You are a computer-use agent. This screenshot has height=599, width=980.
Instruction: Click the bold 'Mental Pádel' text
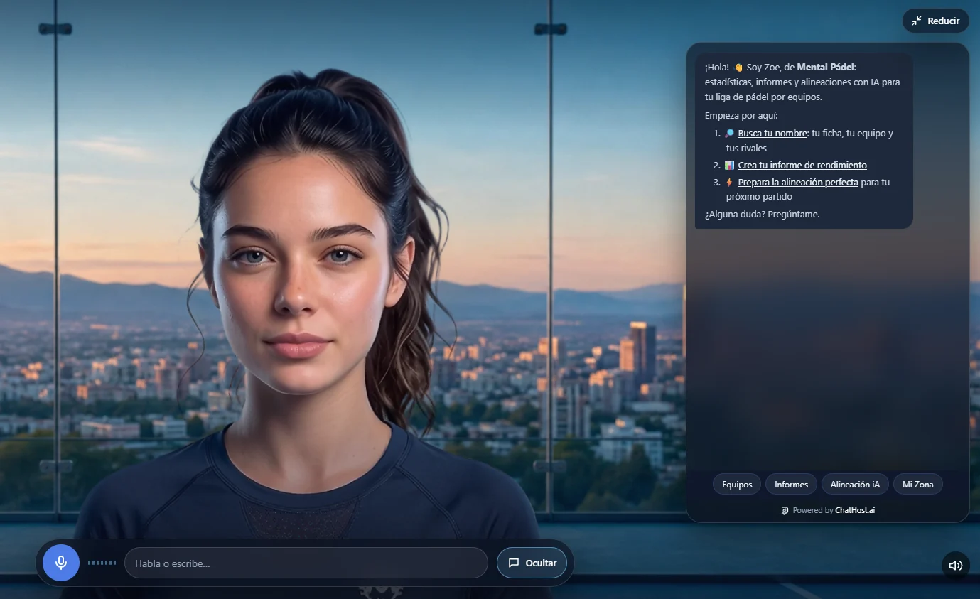[x=826, y=67]
